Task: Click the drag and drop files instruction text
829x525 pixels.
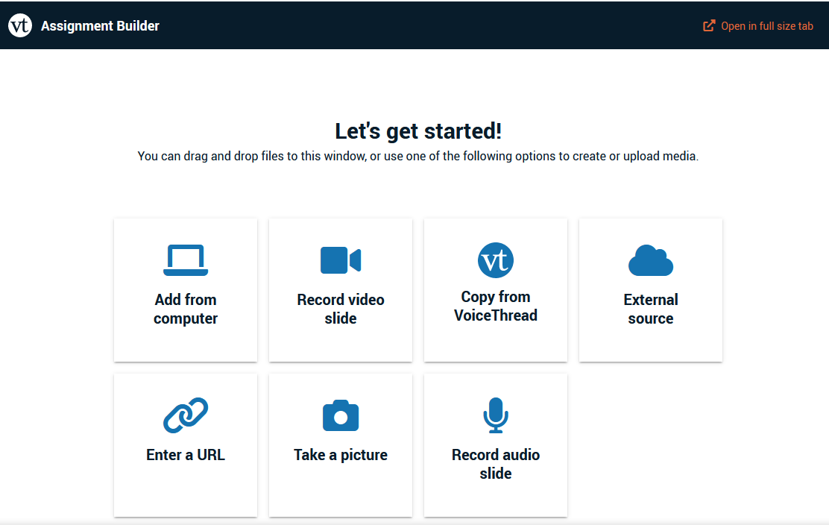Action: point(418,157)
